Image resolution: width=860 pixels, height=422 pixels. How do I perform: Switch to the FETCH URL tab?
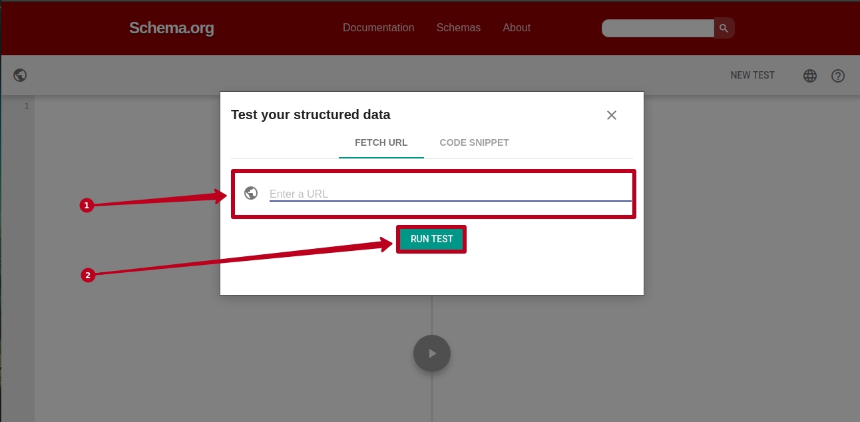381,142
